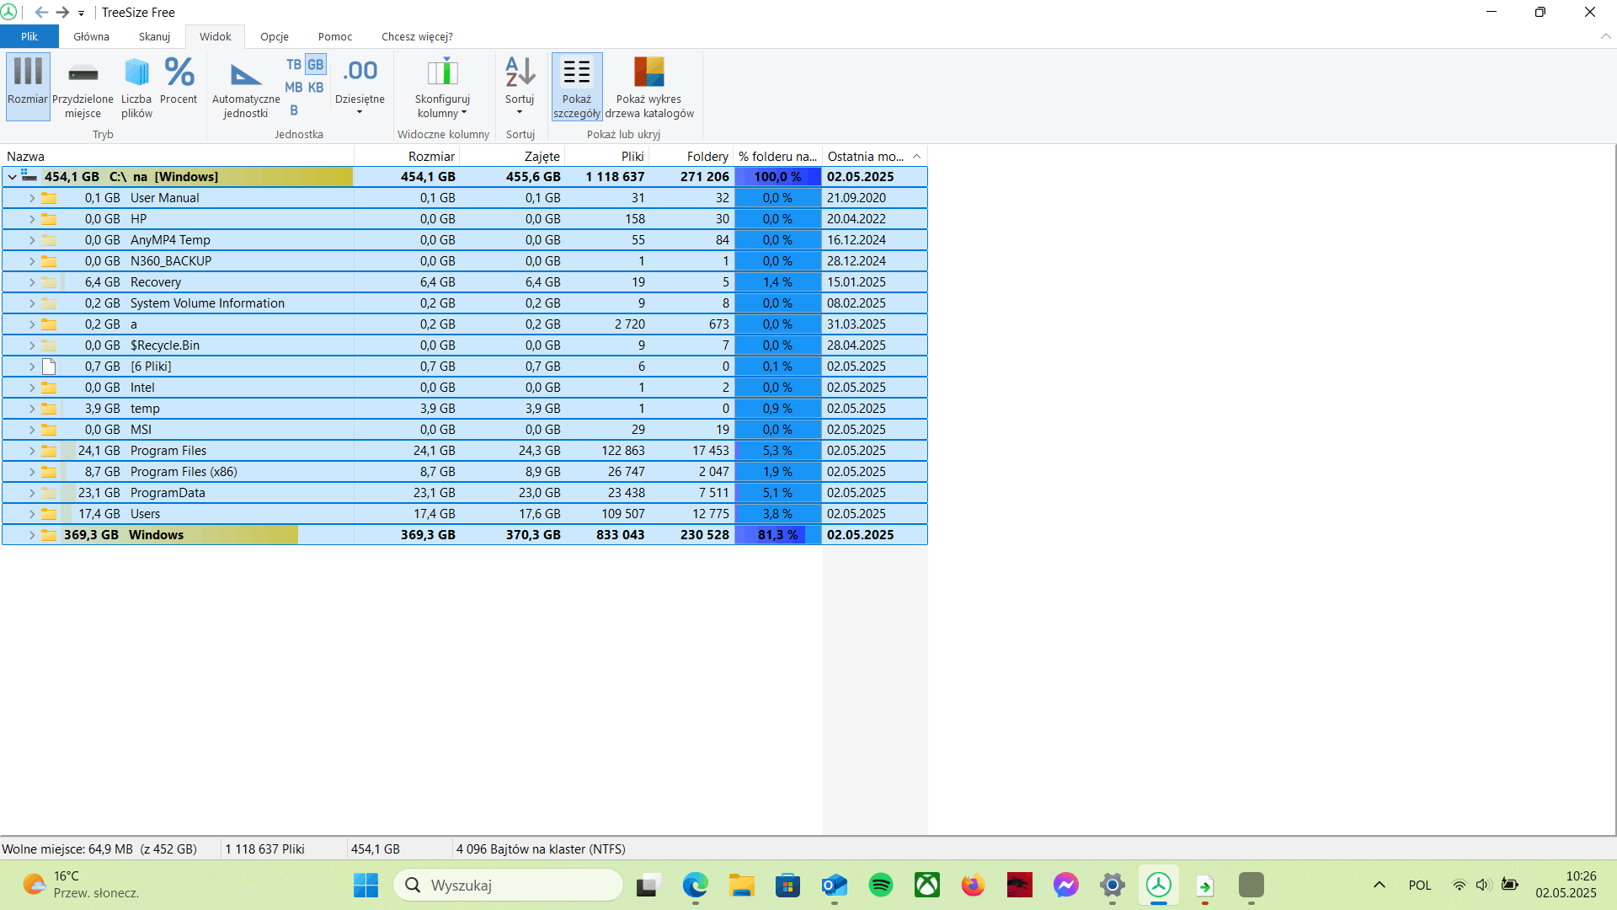Open the Configure columns (Skonfiguruj kolumny) button
1617x910 pixels.
[442, 83]
